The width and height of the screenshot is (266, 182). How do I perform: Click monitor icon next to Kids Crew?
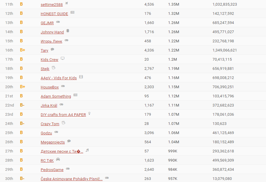[63, 58]
